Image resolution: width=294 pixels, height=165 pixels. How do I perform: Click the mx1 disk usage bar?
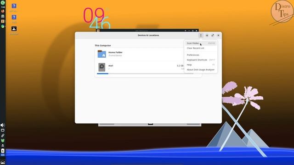click(145, 74)
